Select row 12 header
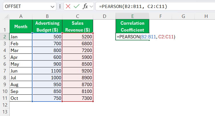The image size is (215, 116). tap(5, 105)
